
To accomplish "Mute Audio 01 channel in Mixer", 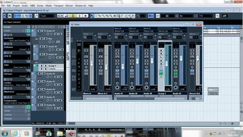I will (117, 51).
